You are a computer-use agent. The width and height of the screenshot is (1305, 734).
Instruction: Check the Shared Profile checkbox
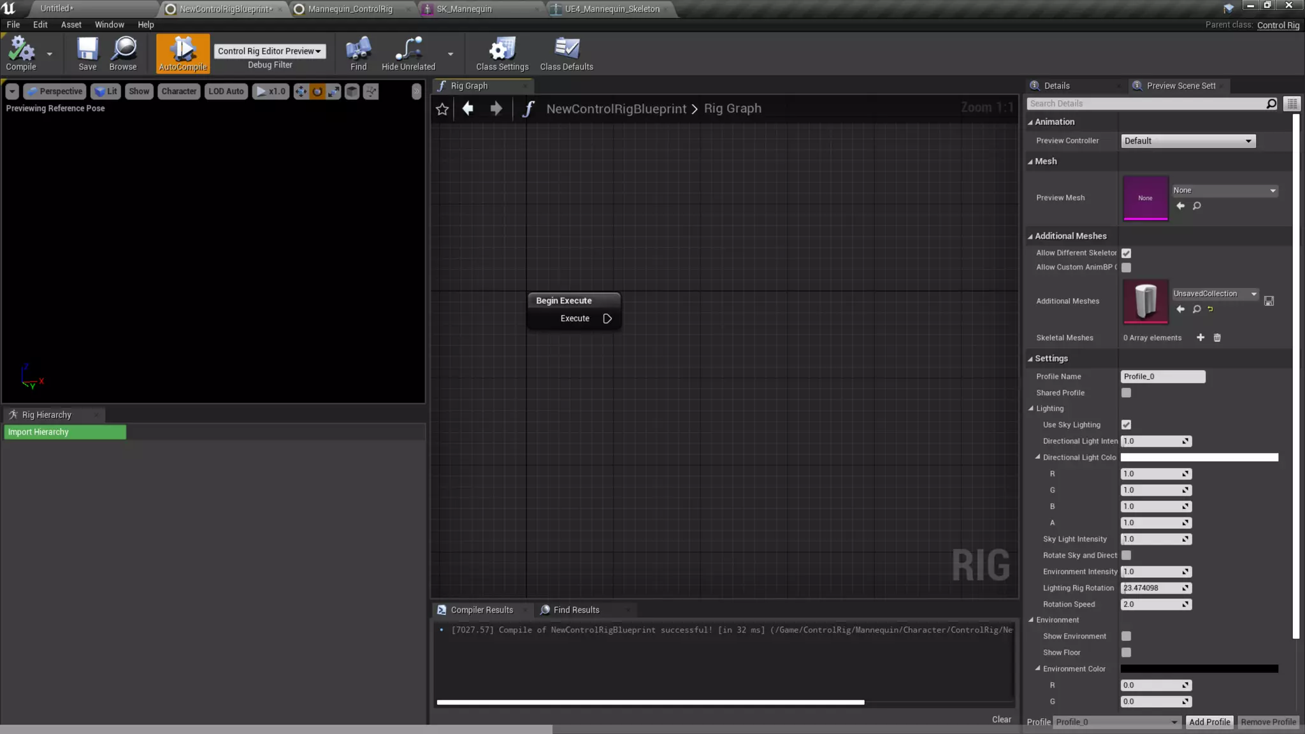pos(1126,393)
